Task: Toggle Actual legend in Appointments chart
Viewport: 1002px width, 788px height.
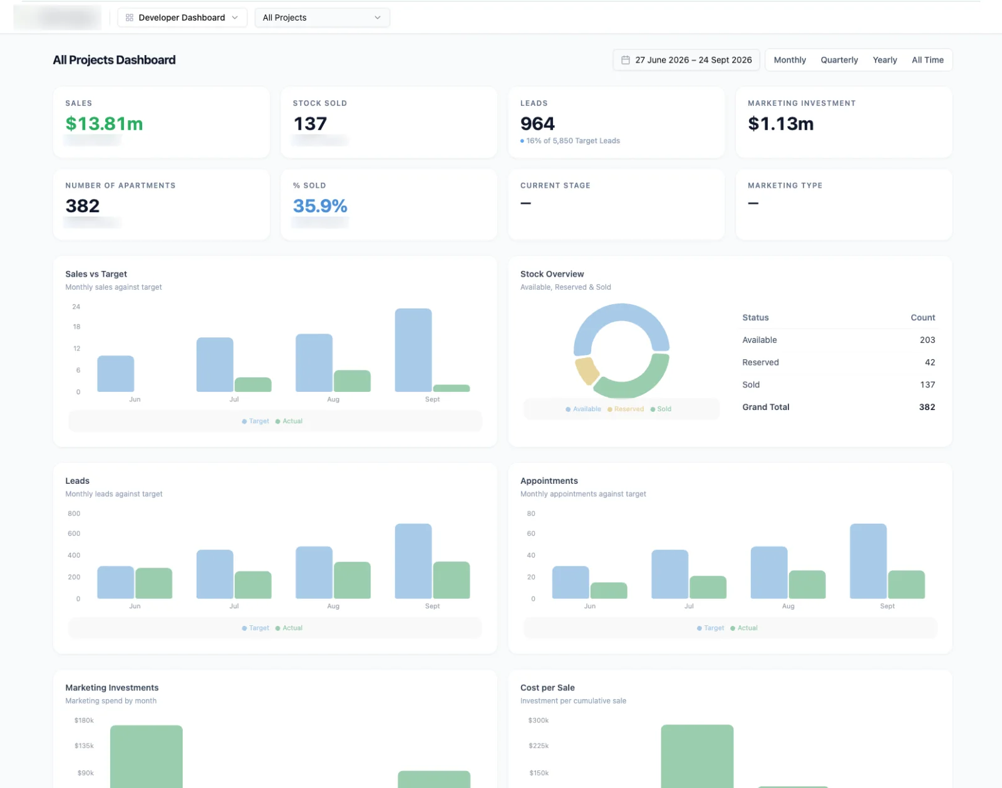Action: coord(744,628)
